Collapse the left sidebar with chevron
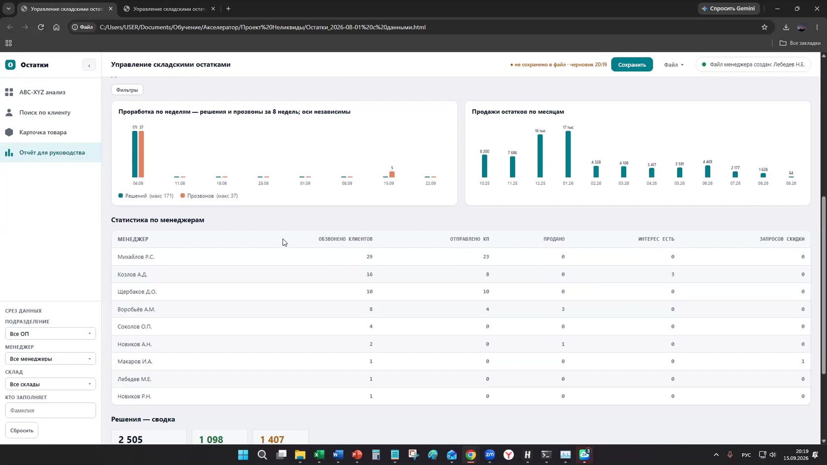 pyautogui.click(x=89, y=65)
